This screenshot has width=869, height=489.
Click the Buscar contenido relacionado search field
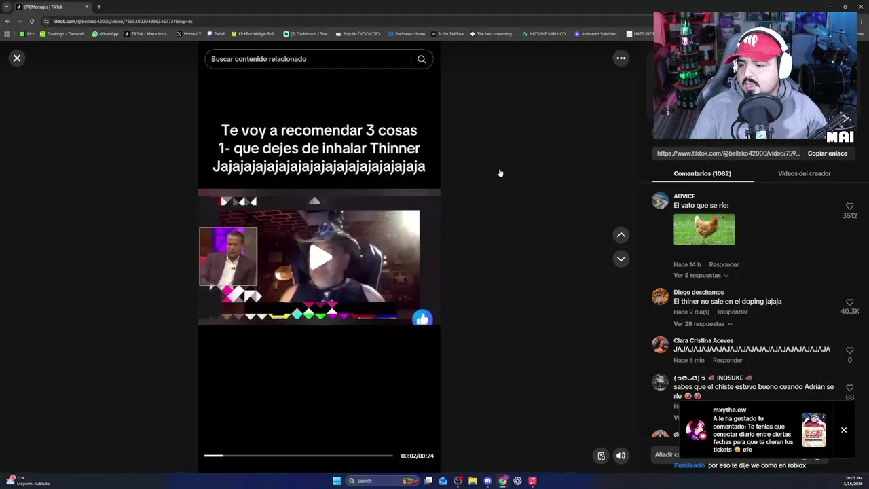pyautogui.click(x=308, y=59)
